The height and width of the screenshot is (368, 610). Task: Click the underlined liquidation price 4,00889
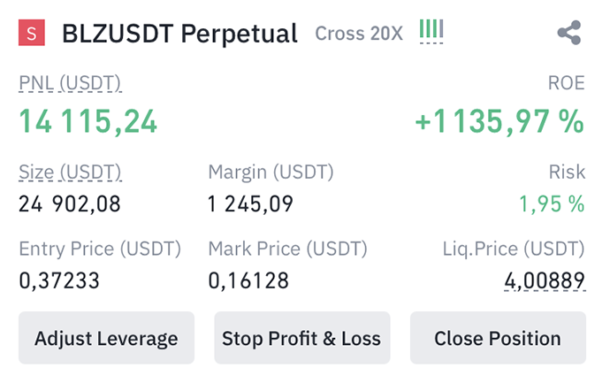(544, 281)
